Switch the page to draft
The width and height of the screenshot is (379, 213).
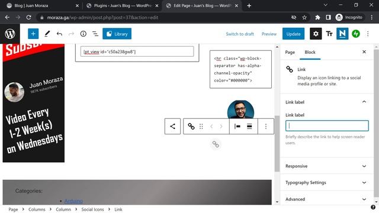pyautogui.click(x=240, y=34)
